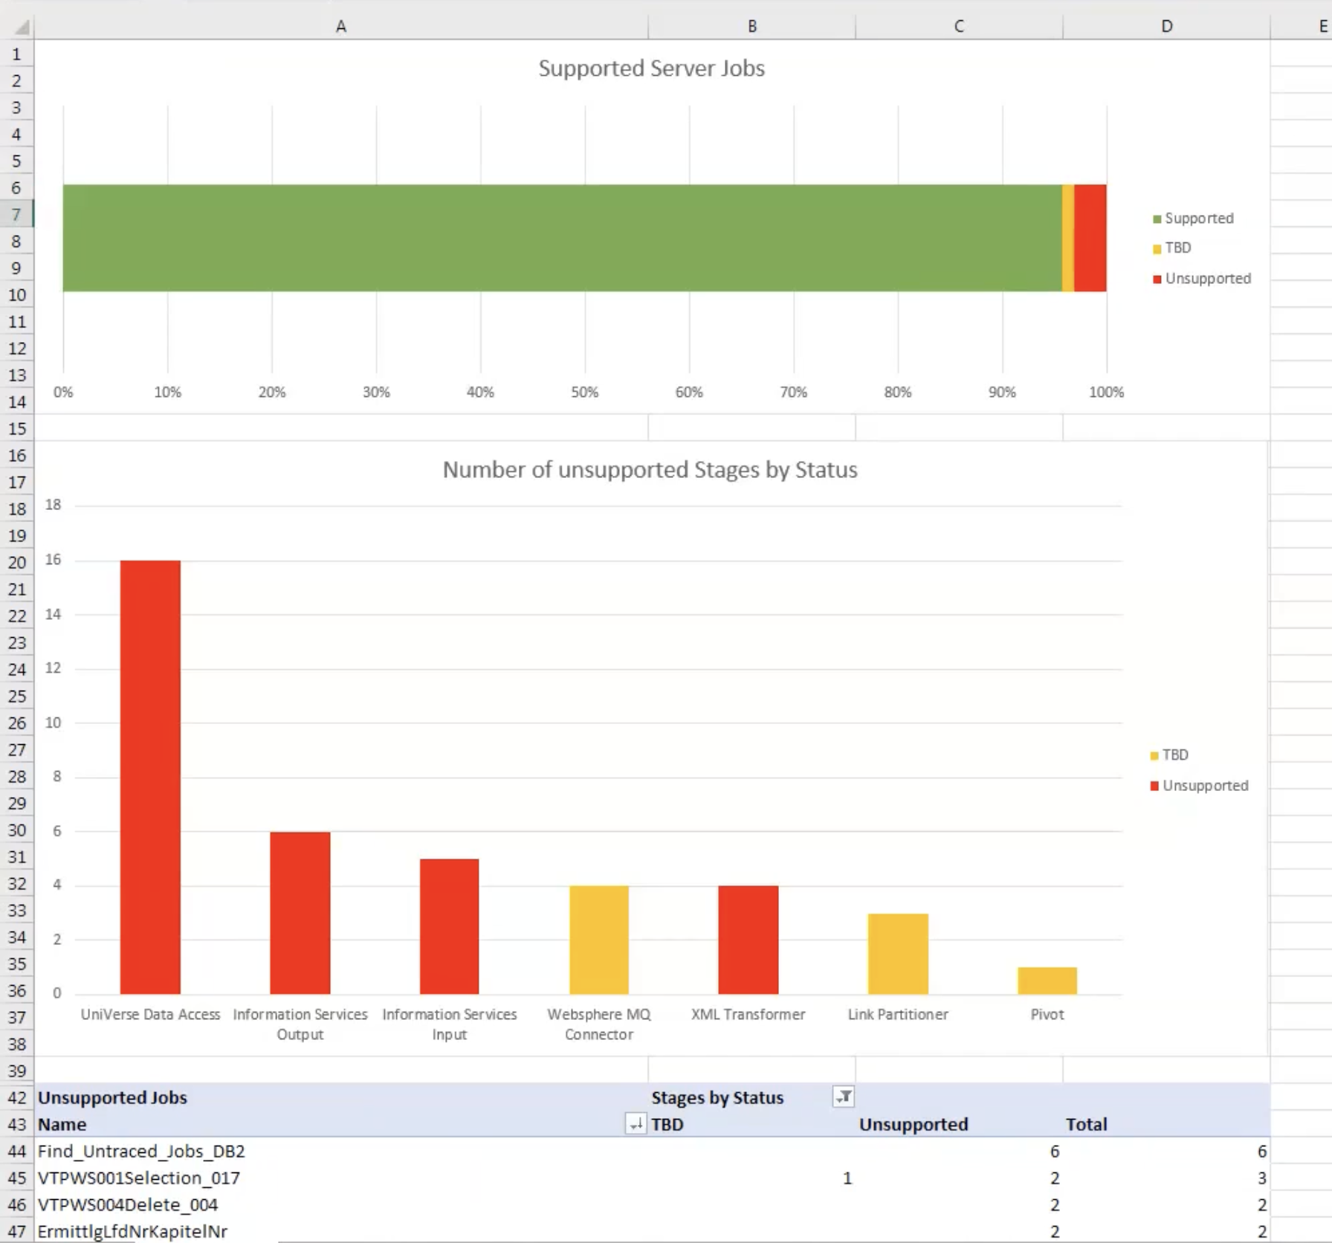Select column A header
This screenshot has width=1332, height=1243.
click(340, 27)
